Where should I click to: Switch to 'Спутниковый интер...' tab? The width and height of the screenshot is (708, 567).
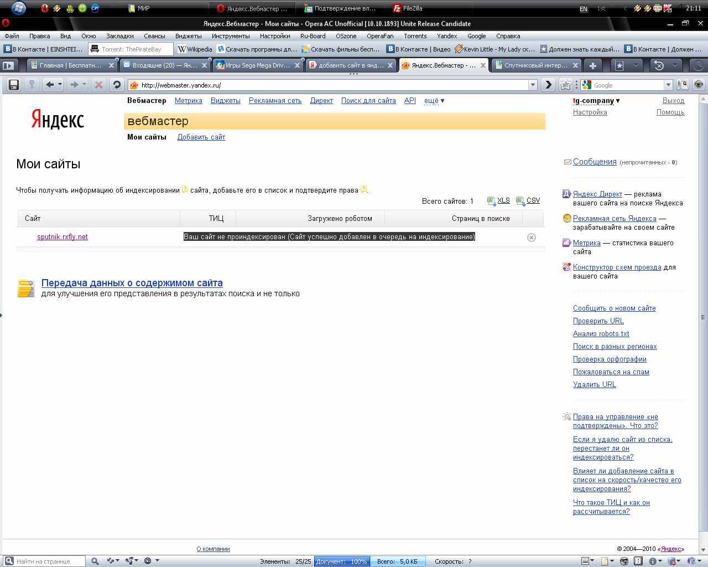pyautogui.click(x=537, y=65)
